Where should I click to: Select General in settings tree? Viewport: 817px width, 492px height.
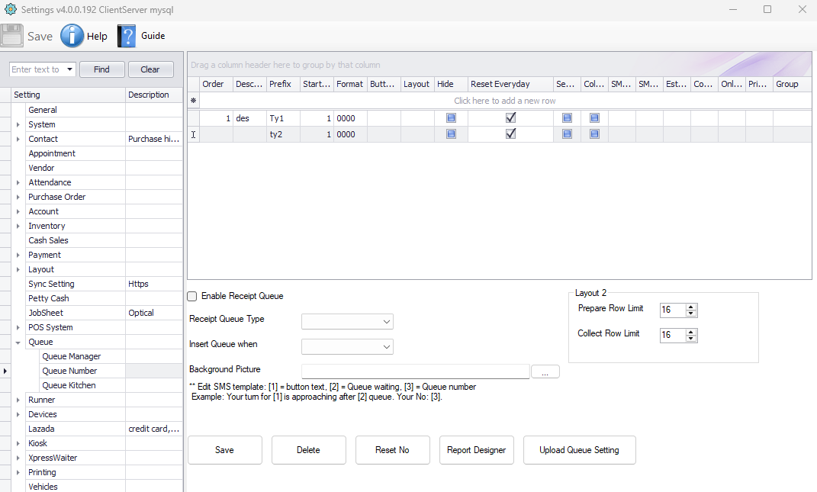(x=43, y=110)
